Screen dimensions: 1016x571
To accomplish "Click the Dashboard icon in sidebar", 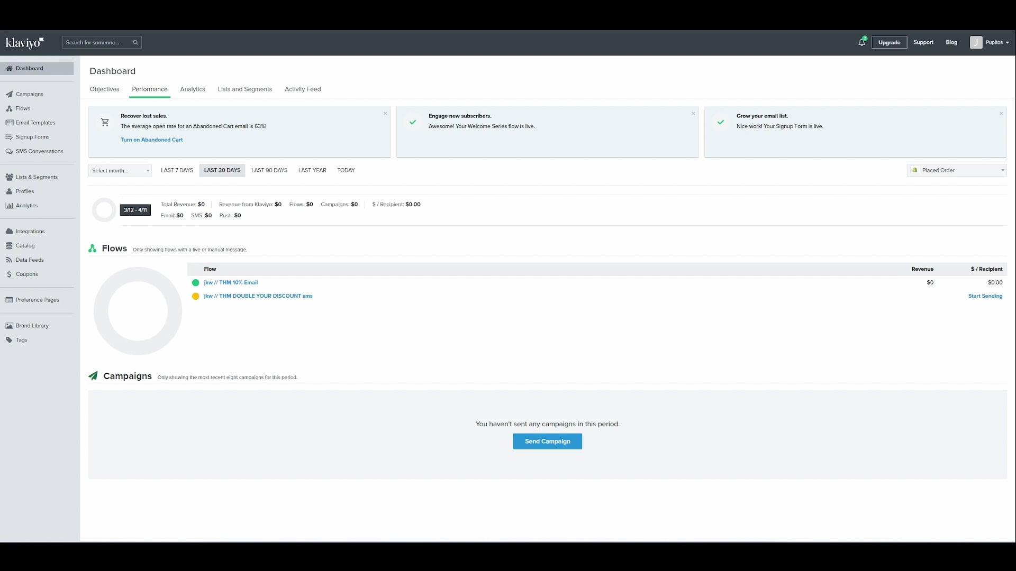I will pyautogui.click(x=10, y=68).
